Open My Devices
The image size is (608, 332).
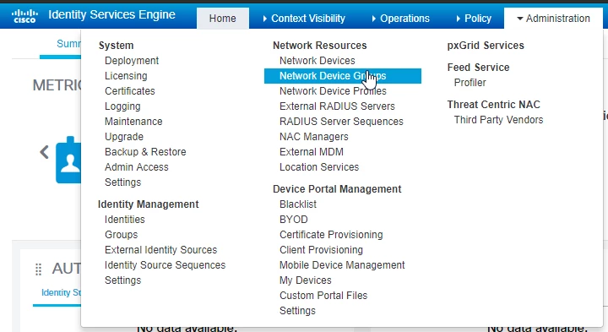pos(306,280)
